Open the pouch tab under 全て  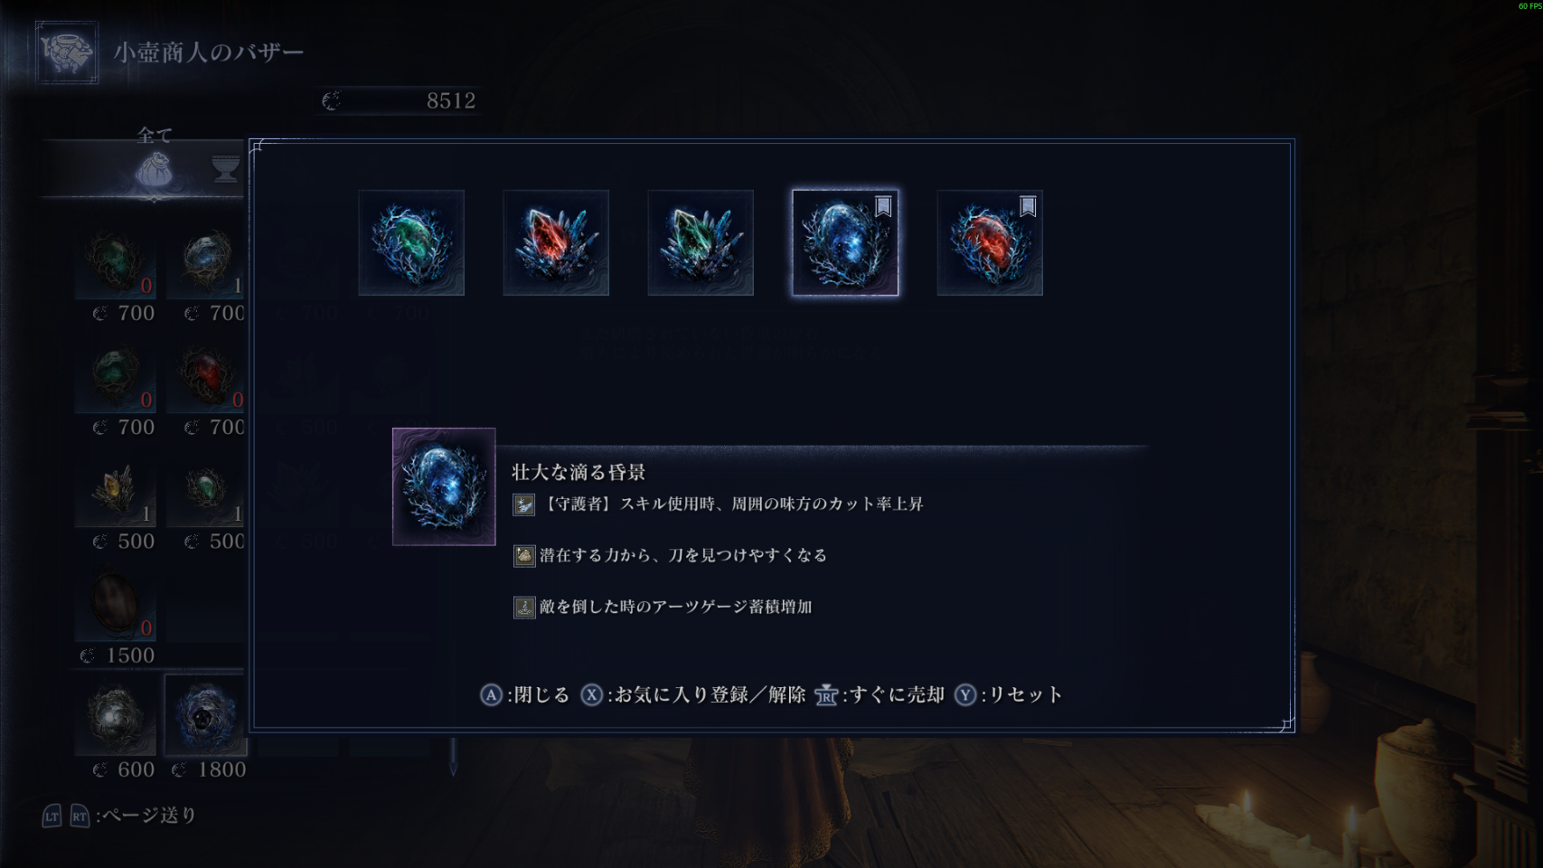(x=154, y=169)
